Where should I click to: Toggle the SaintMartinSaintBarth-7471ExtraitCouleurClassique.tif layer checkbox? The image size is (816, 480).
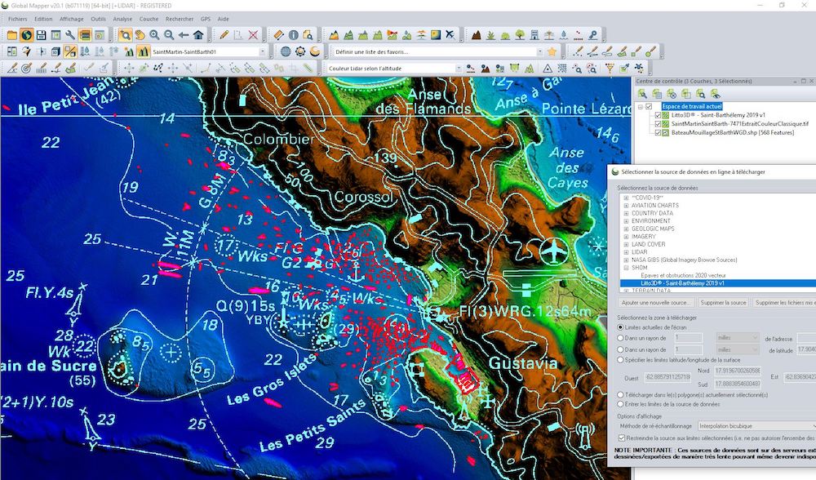[x=658, y=124]
